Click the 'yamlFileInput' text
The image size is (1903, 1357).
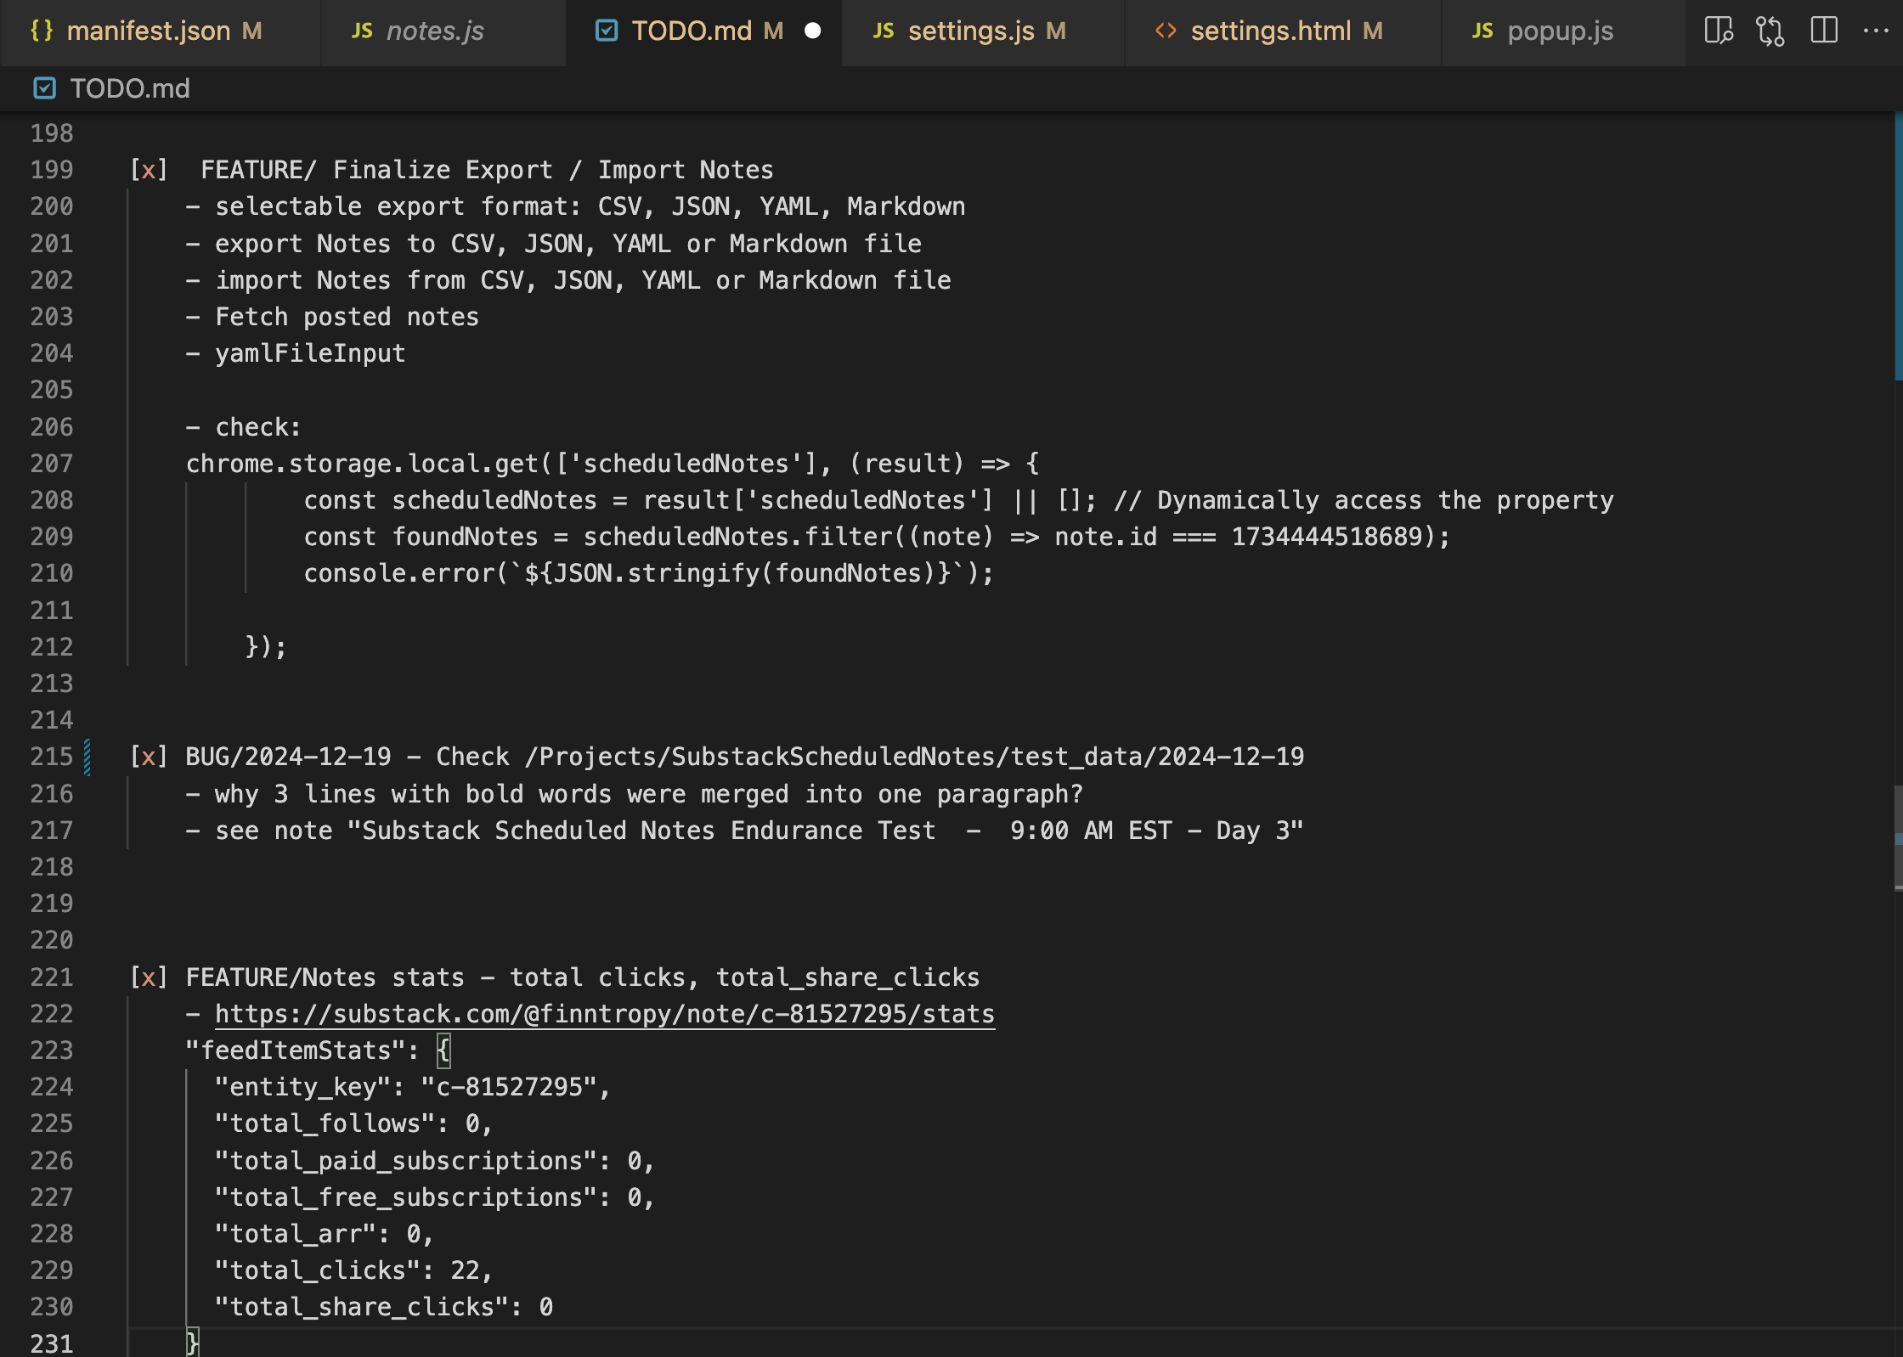310,353
